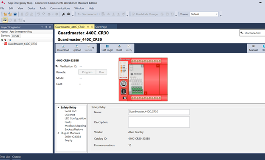Open Project Organizer window position dropdown
265x160 pixels.
[x=42, y=27]
